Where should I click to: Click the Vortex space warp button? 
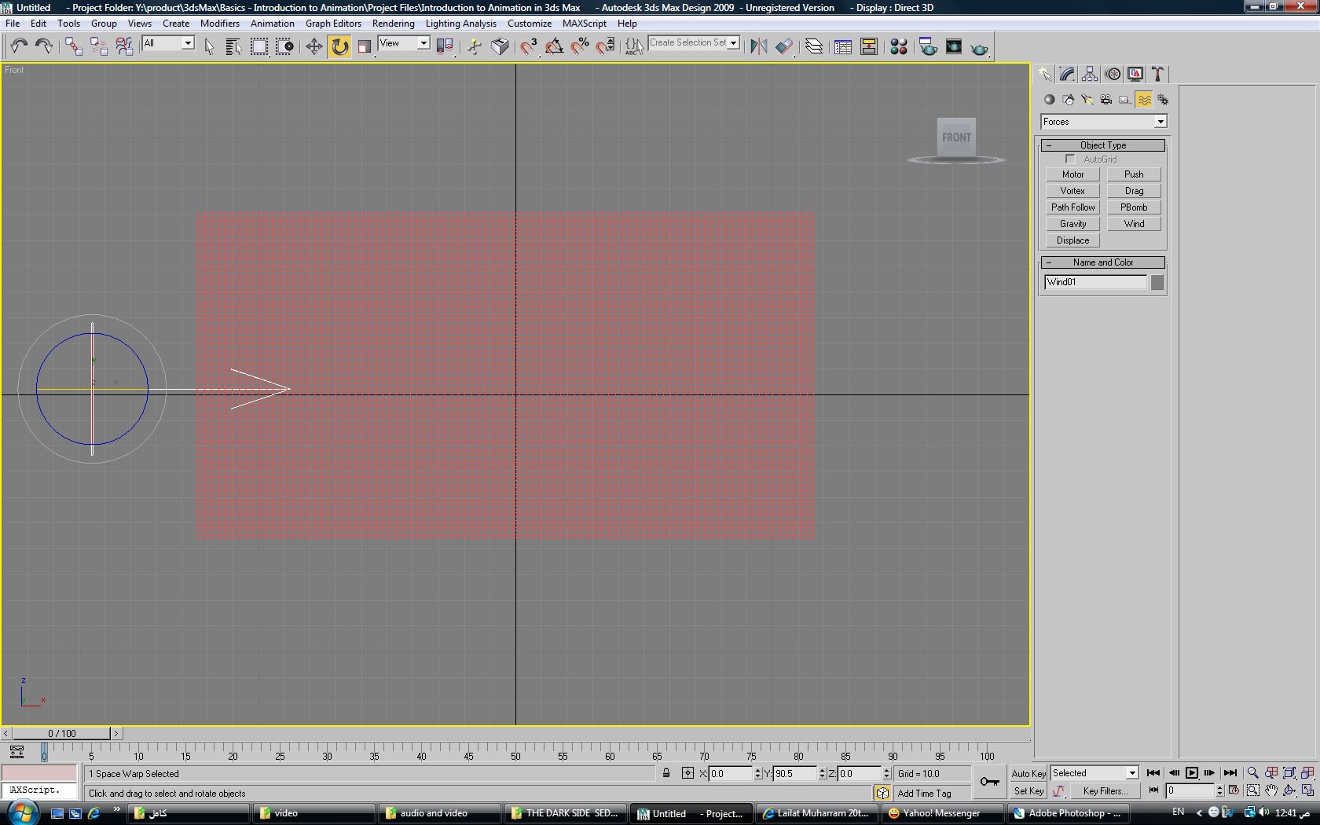[x=1072, y=191]
